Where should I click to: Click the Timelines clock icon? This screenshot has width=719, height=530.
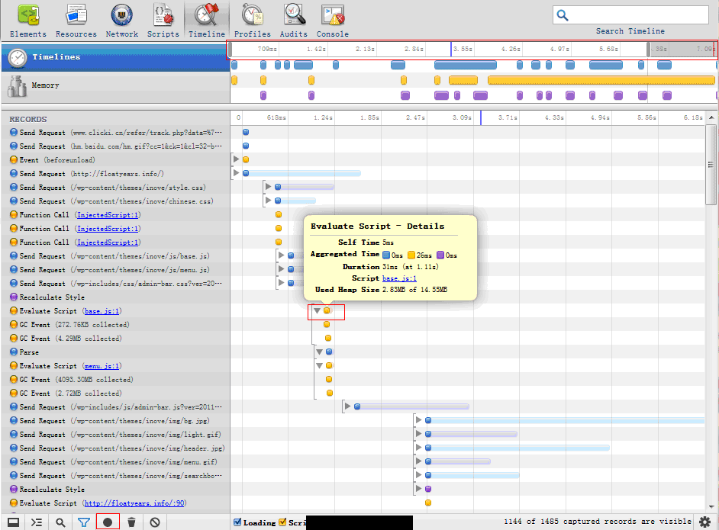18,58
